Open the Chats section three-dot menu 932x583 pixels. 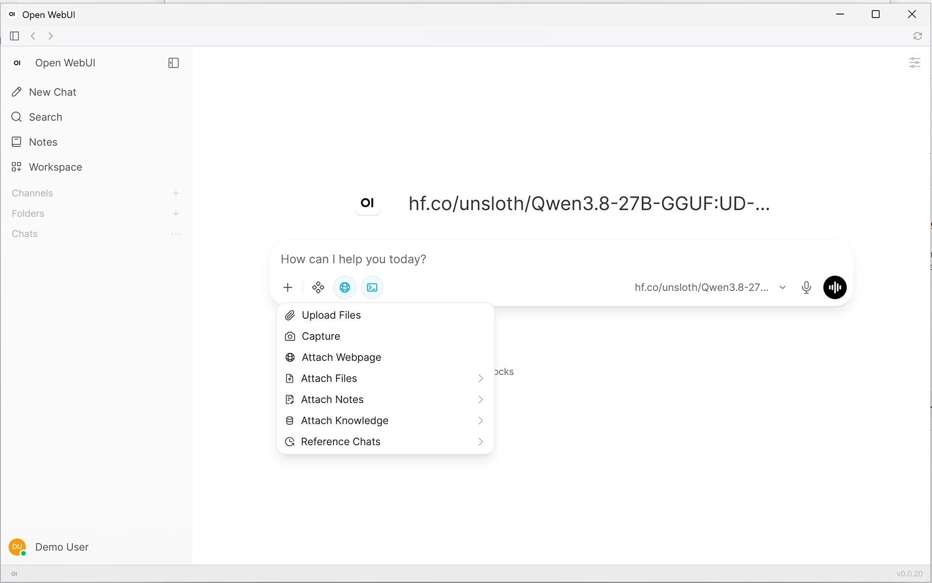click(176, 234)
